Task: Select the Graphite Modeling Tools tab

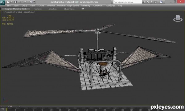Action: coord(16,9)
